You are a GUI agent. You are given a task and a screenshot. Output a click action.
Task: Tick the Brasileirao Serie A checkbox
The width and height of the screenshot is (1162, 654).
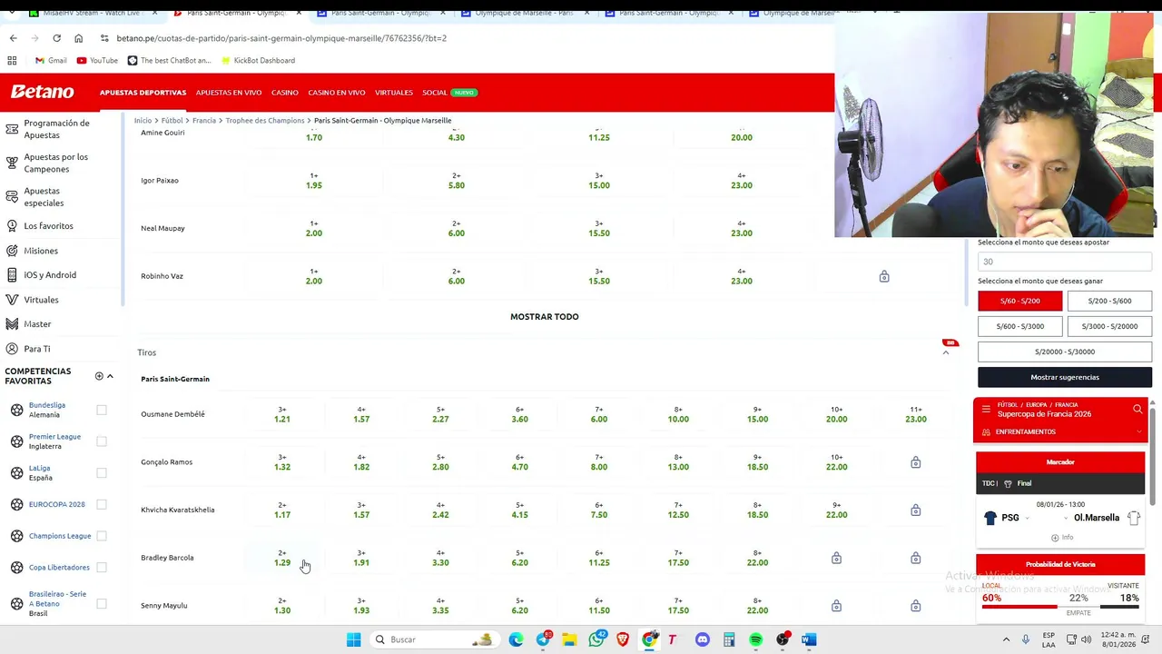[102, 603]
